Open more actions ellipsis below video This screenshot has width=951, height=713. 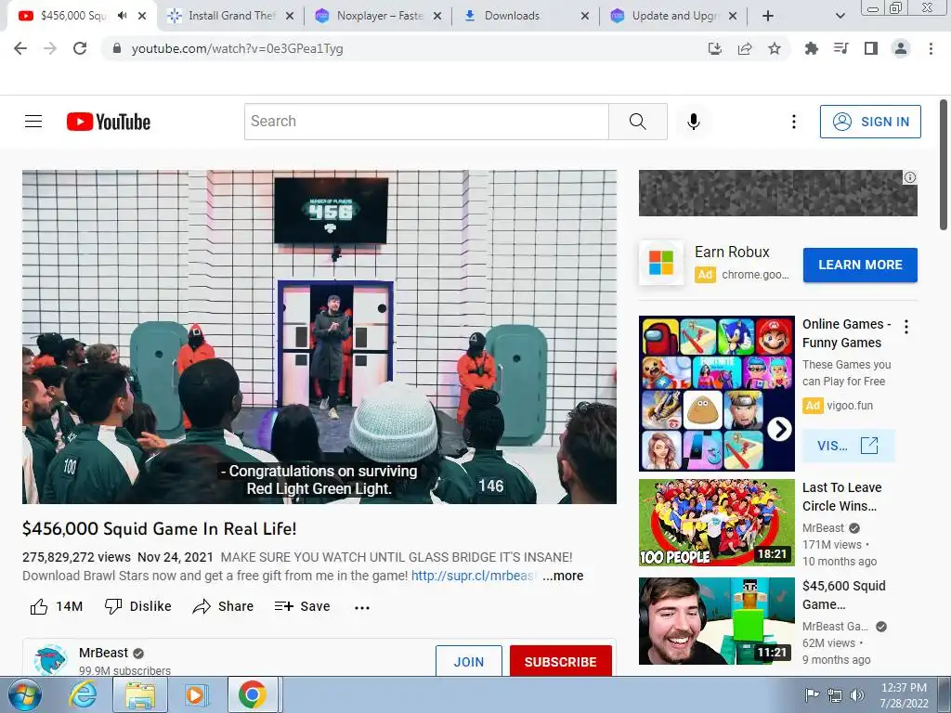pyautogui.click(x=362, y=607)
